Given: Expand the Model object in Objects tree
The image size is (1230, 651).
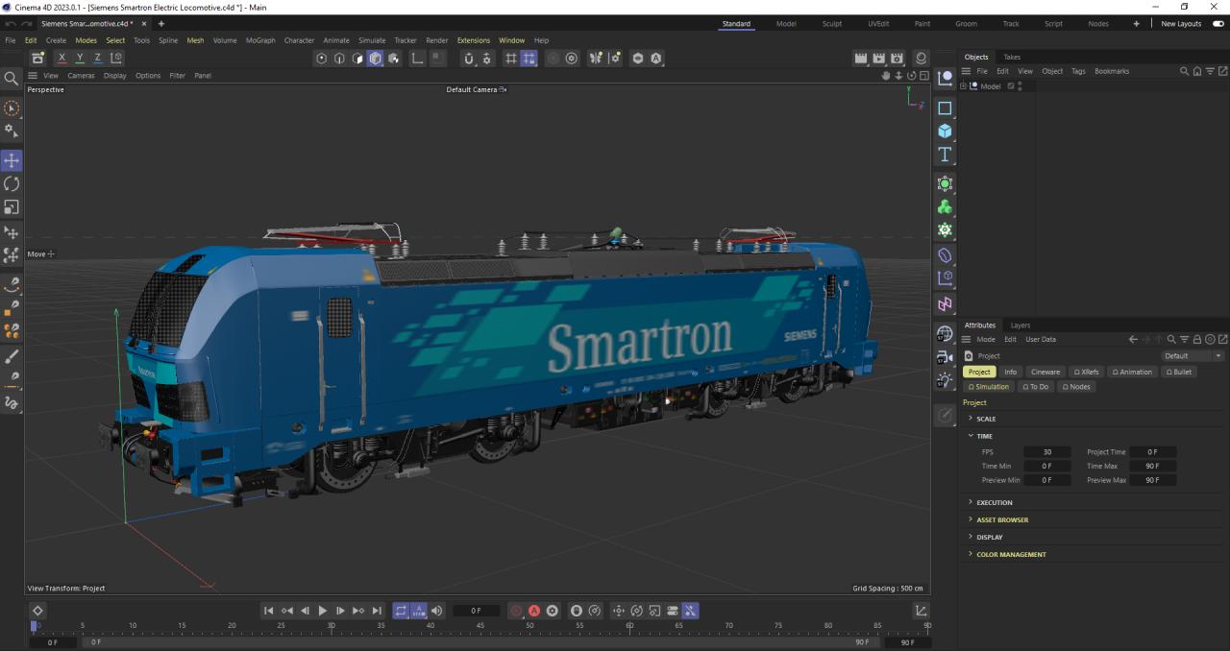Looking at the screenshot, I should tap(963, 86).
